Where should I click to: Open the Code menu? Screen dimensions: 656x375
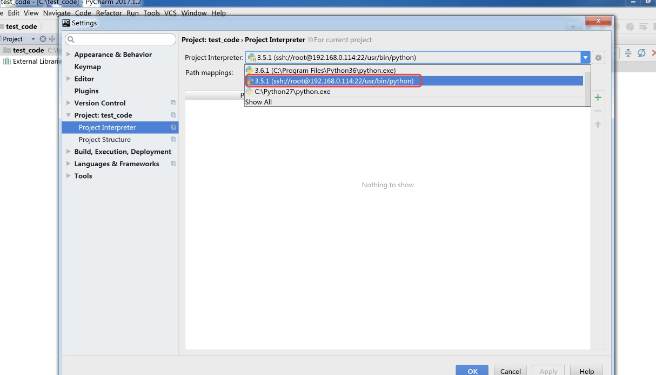coord(83,13)
